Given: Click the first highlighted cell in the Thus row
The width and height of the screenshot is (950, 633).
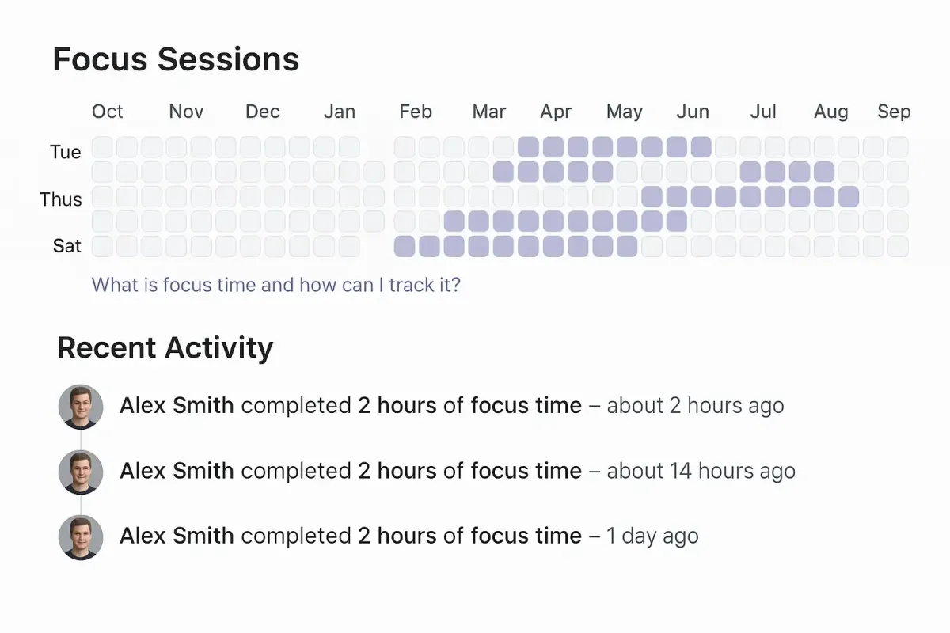Looking at the screenshot, I should (x=652, y=197).
